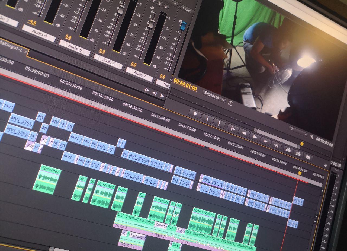The image size is (347, 251).
Task: Click the Program Monitor zoom scroll bar
Action: [x=277, y=139]
